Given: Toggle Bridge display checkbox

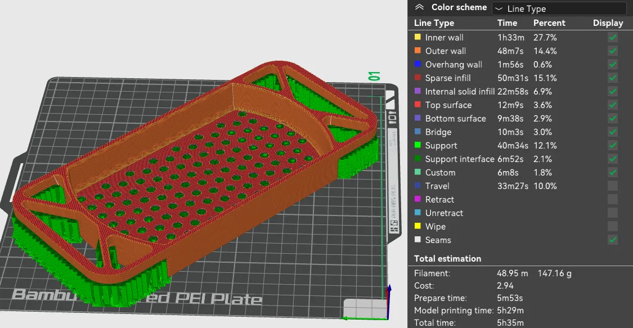Looking at the screenshot, I should pos(612,132).
